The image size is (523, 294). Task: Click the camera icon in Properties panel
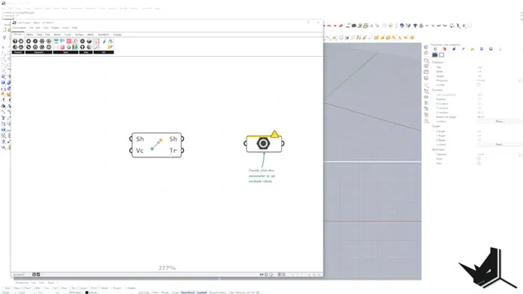pyautogui.click(x=435, y=55)
